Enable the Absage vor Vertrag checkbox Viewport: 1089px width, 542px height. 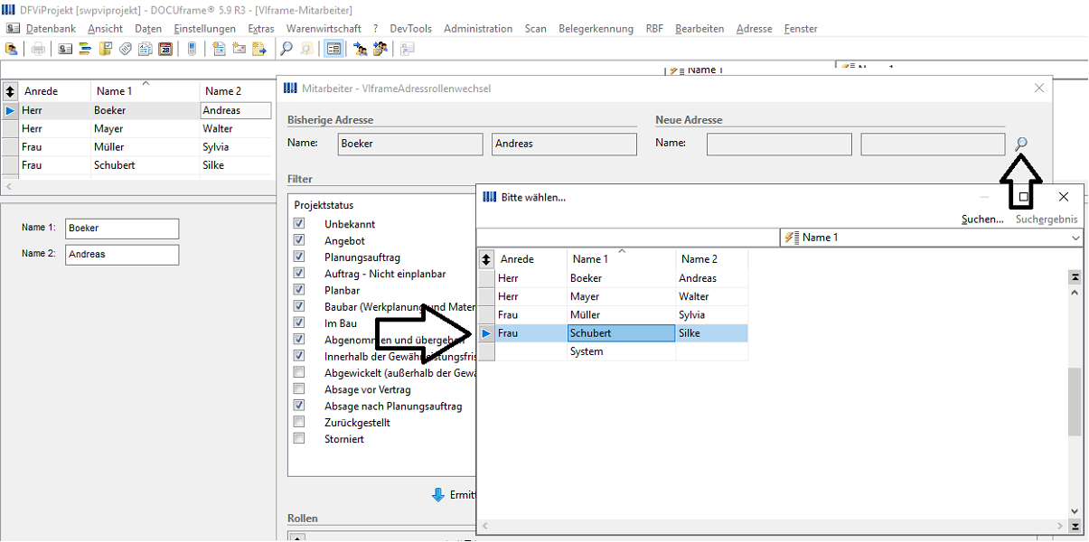299,389
